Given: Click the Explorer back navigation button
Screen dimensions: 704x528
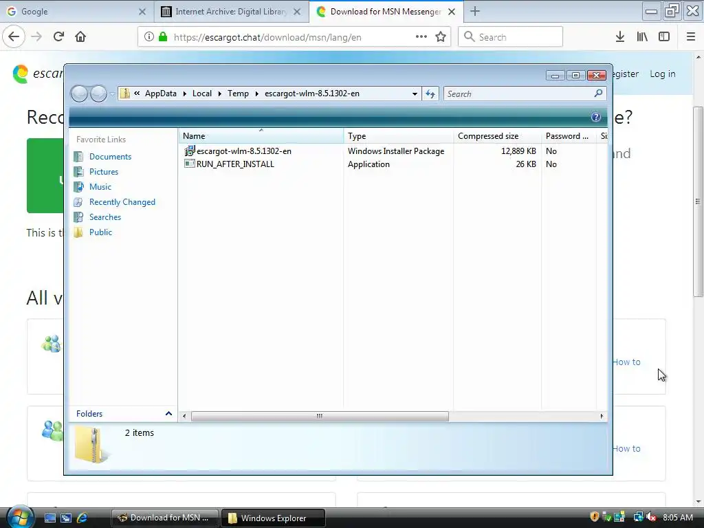Looking at the screenshot, I should (x=80, y=93).
